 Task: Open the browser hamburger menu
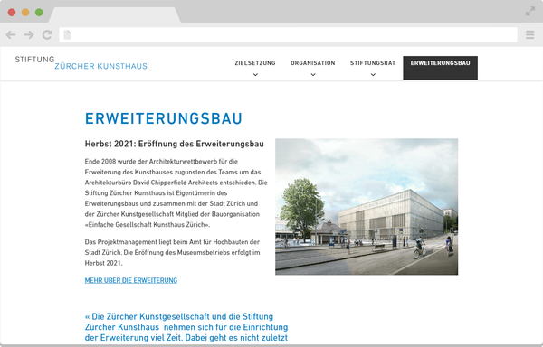tap(529, 34)
